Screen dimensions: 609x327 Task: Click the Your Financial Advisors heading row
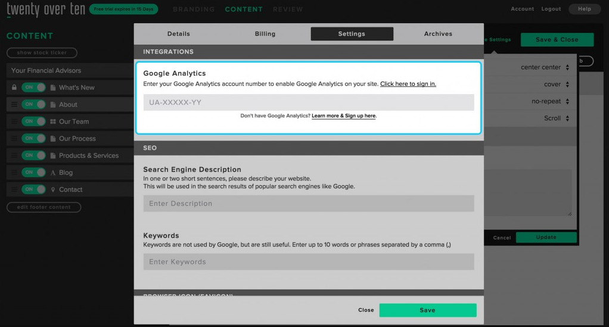pyautogui.click(x=70, y=70)
